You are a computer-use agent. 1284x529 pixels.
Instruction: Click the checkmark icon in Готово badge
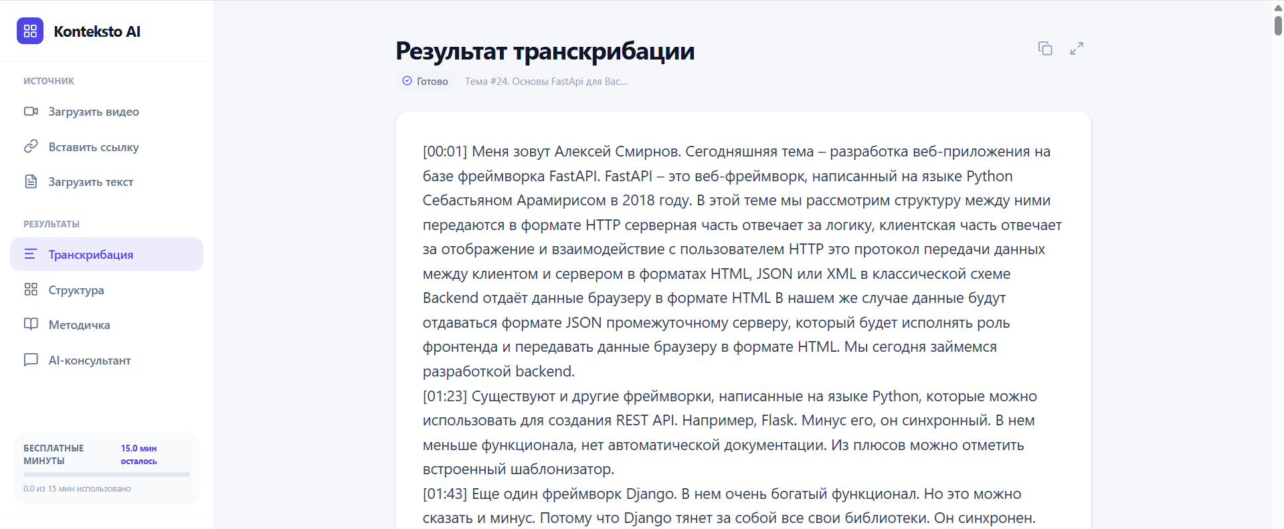pyautogui.click(x=407, y=81)
